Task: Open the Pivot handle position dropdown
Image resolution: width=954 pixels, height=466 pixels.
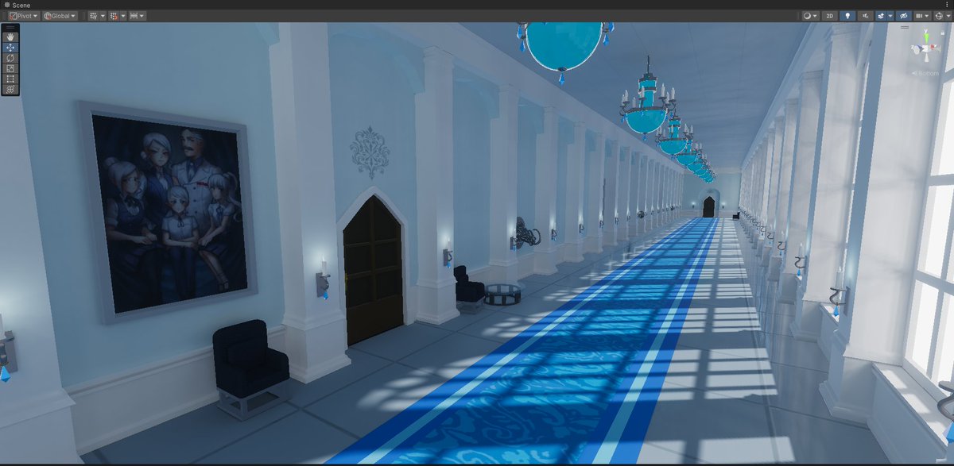Action: tap(24, 16)
